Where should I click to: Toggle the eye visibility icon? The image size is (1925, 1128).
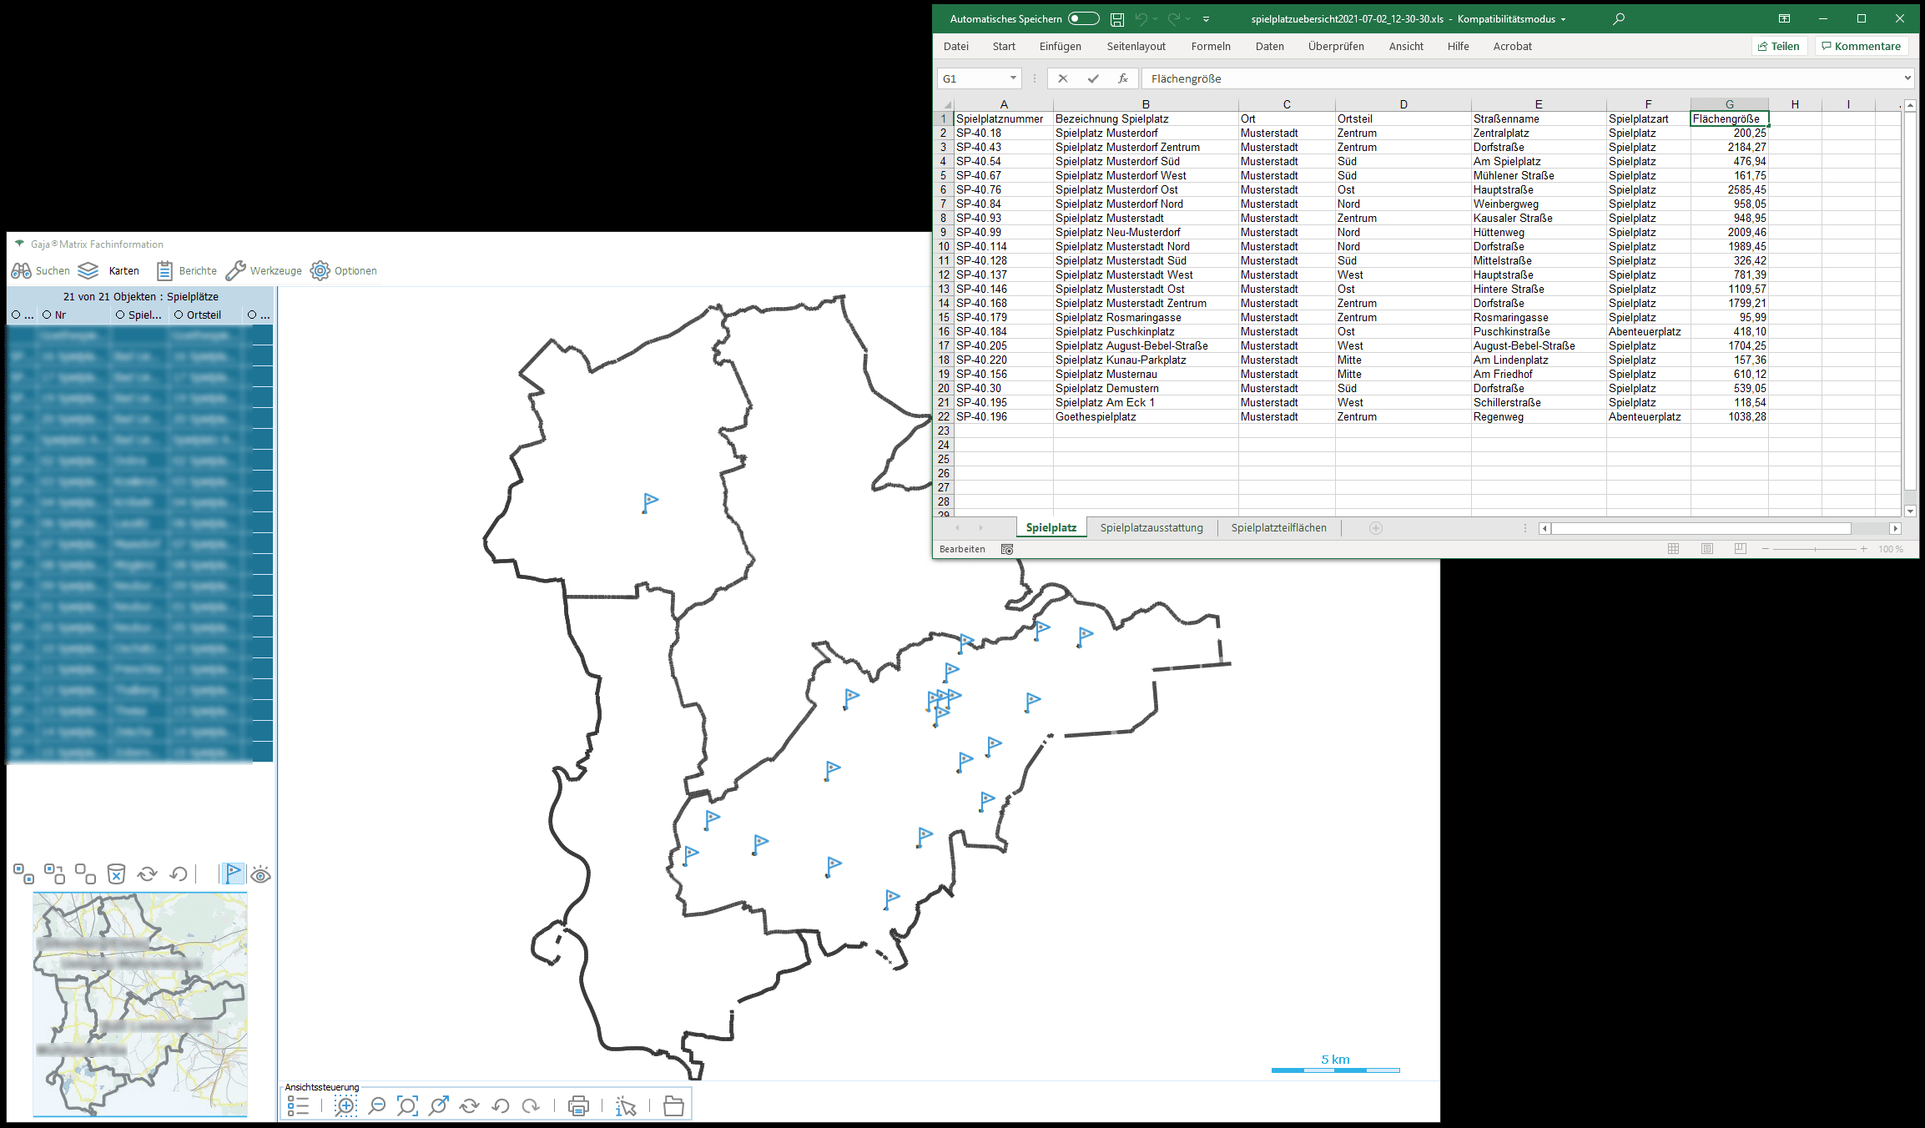pyautogui.click(x=261, y=874)
